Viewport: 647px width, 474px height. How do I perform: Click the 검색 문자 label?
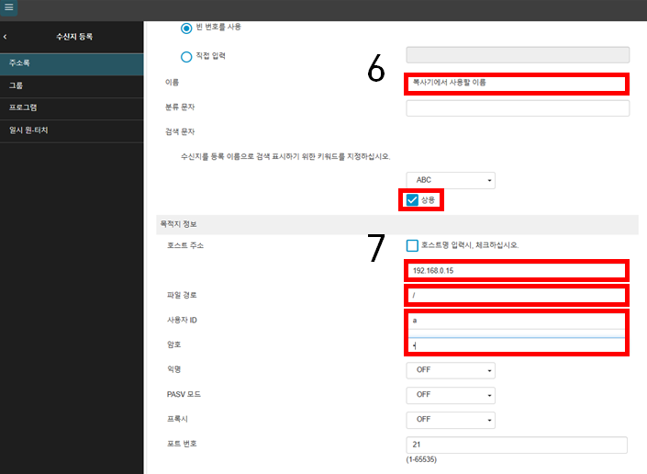click(x=180, y=131)
